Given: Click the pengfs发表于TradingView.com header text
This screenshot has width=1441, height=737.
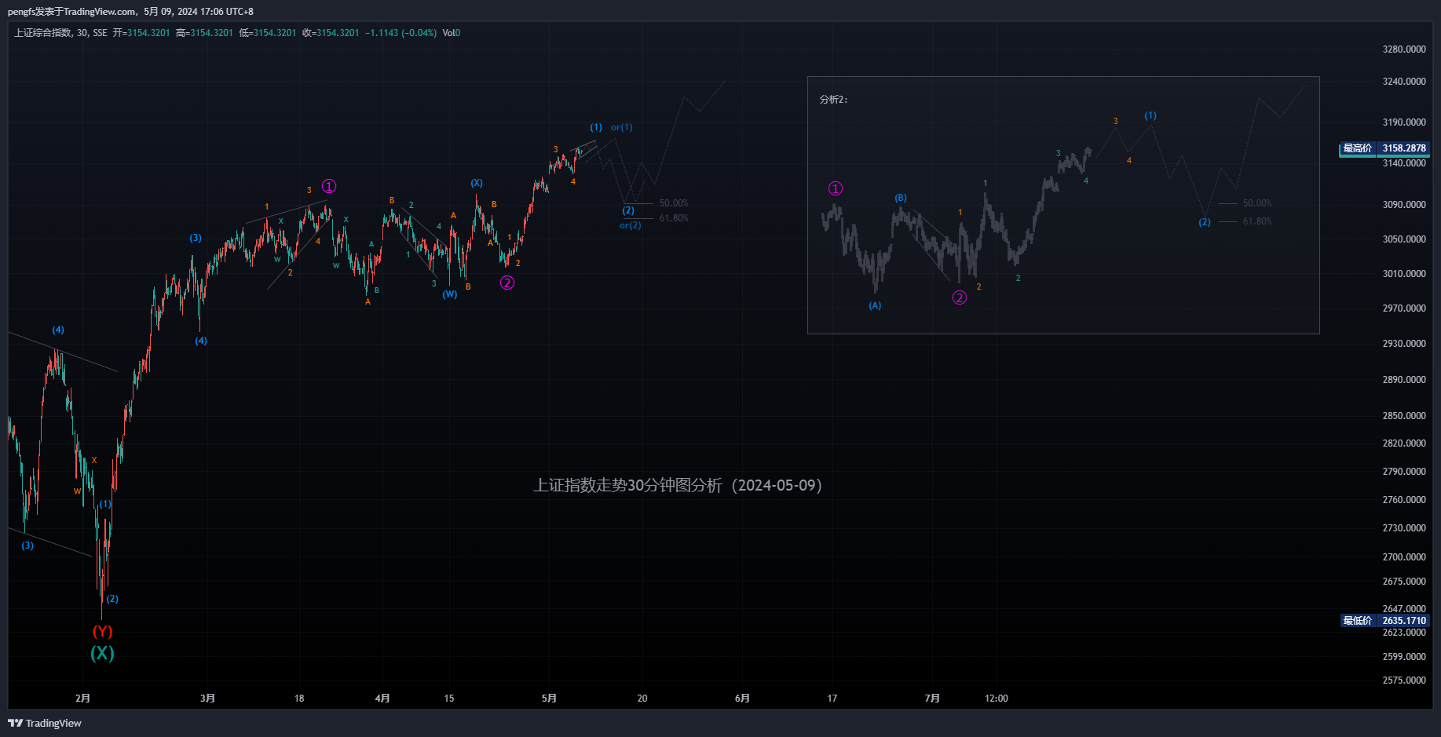Looking at the screenshot, I should click(x=72, y=12).
